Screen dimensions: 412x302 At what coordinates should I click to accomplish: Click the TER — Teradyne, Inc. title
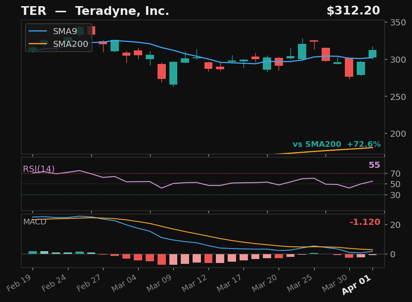point(95,11)
